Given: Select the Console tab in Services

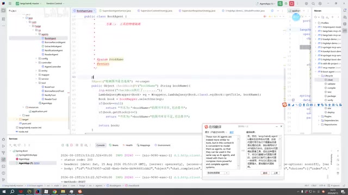Looking at the screenshot, I should 101,145.
